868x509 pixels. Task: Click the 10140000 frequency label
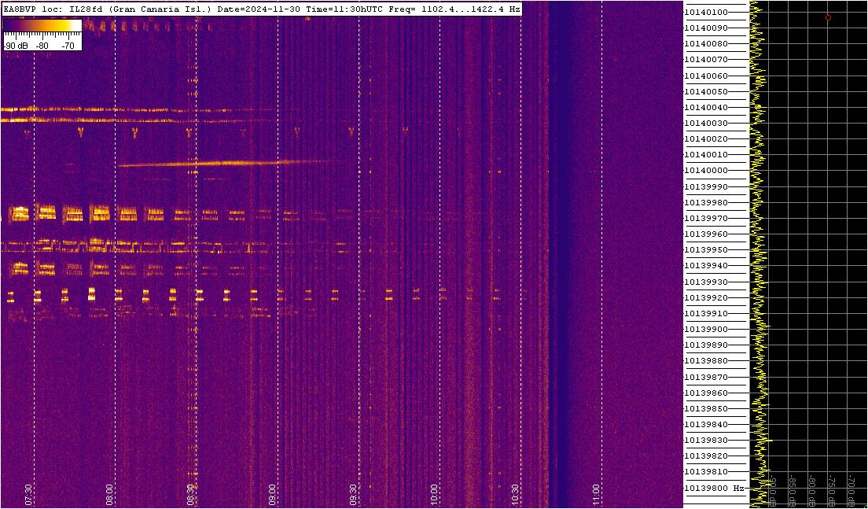click(x=706, y=171)
